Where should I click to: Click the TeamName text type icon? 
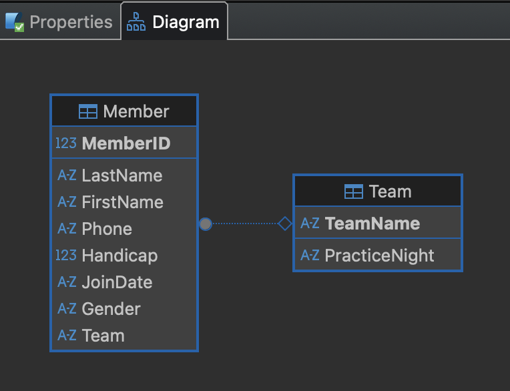point(310,224)
